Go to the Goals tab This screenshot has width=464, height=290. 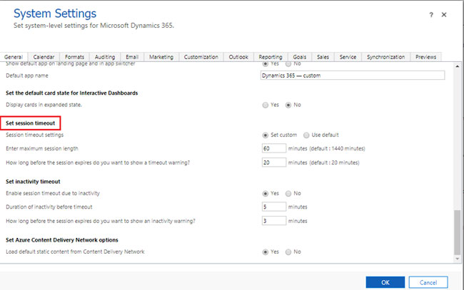pos(300,57)
